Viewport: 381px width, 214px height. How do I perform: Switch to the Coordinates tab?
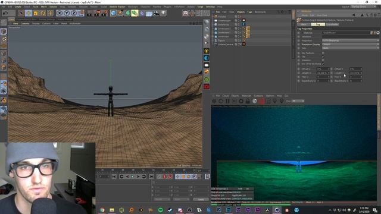[x=332, y=24]
